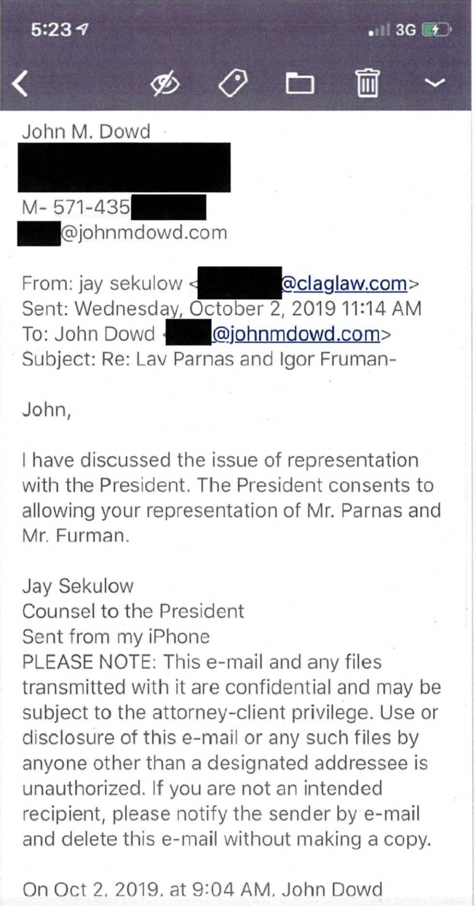Tap the crossed-out eye icon
Image resolution: width=476 pixels, height=906 pixels.
tap(165, 83)
